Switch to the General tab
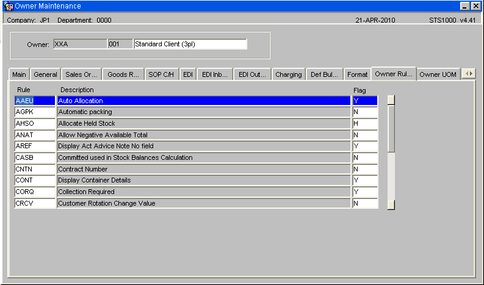 45,74
